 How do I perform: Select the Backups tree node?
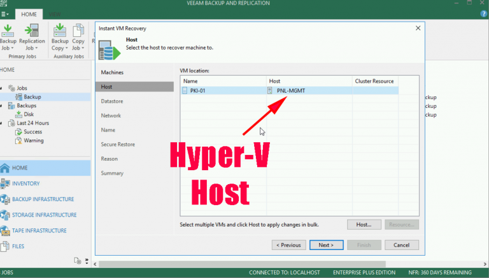[27, 105]
